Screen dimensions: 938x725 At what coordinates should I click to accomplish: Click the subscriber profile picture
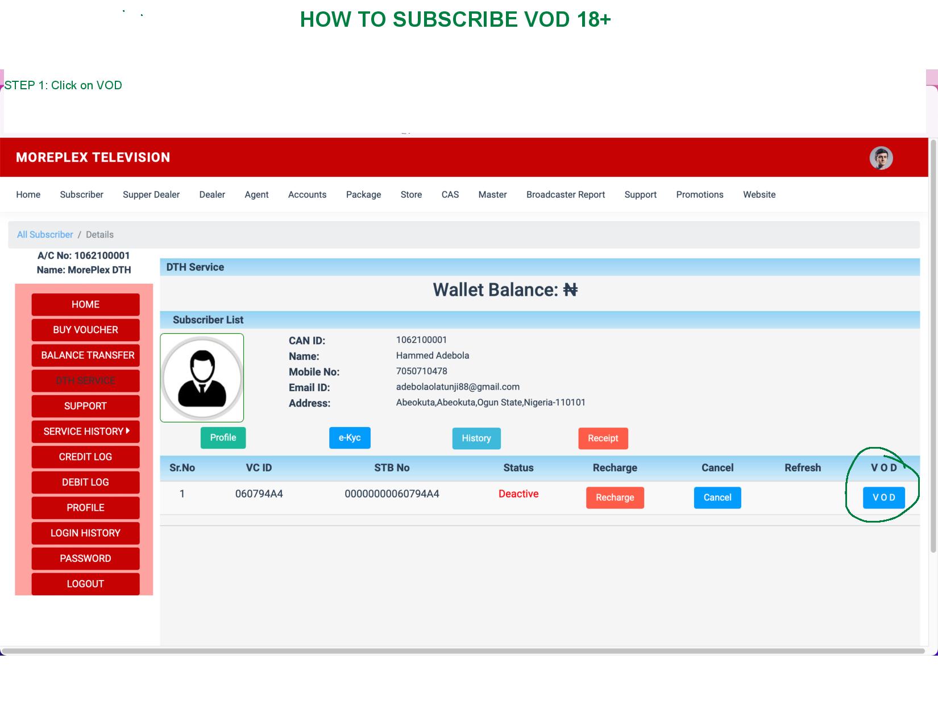[202, 378]
